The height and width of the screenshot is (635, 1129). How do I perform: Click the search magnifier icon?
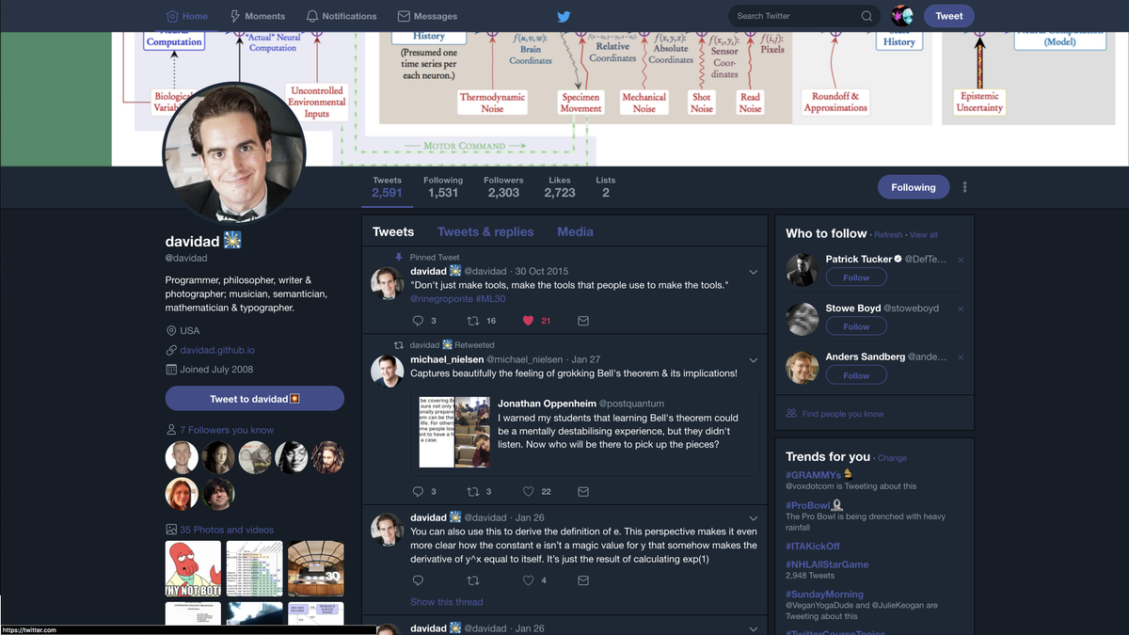pyautogui.click(x=867, y=16)
